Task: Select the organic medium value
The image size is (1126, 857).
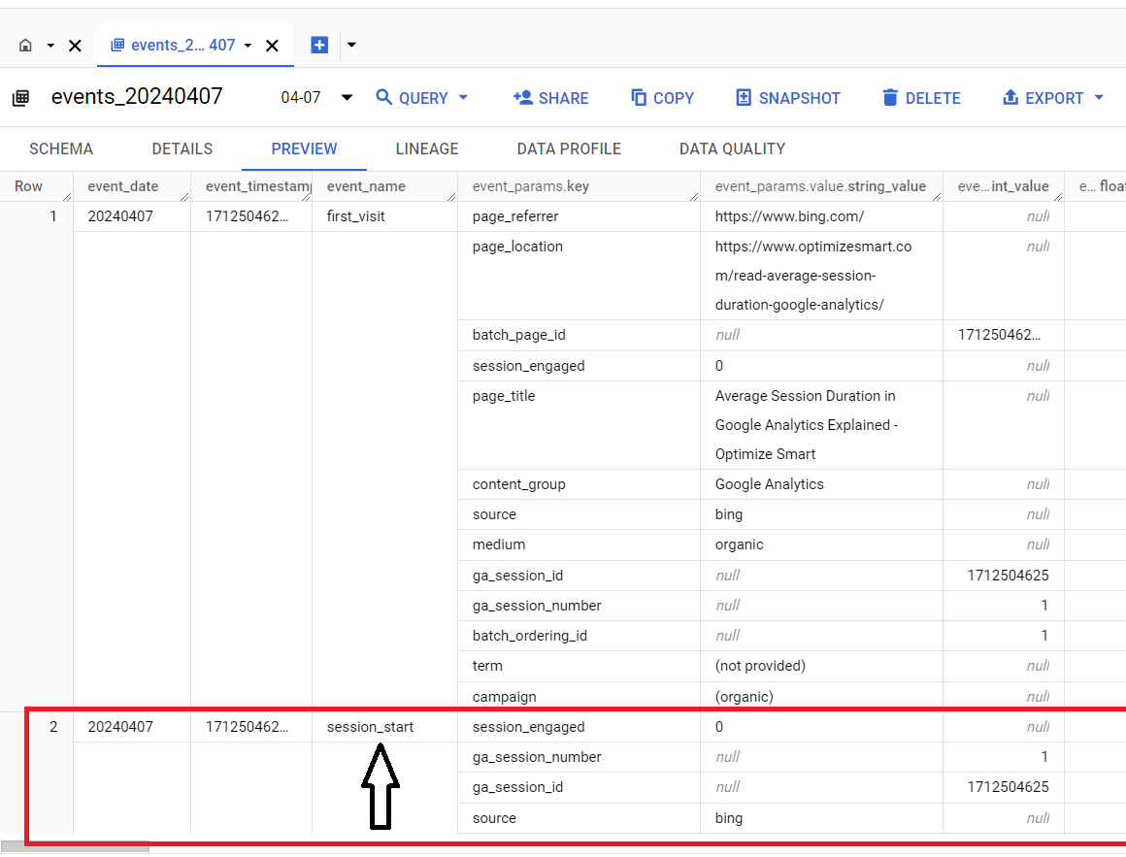Action: pyautogui.click(x=739, y=544)
